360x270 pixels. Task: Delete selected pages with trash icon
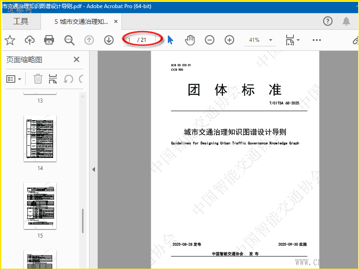click(x=38, y=79)
